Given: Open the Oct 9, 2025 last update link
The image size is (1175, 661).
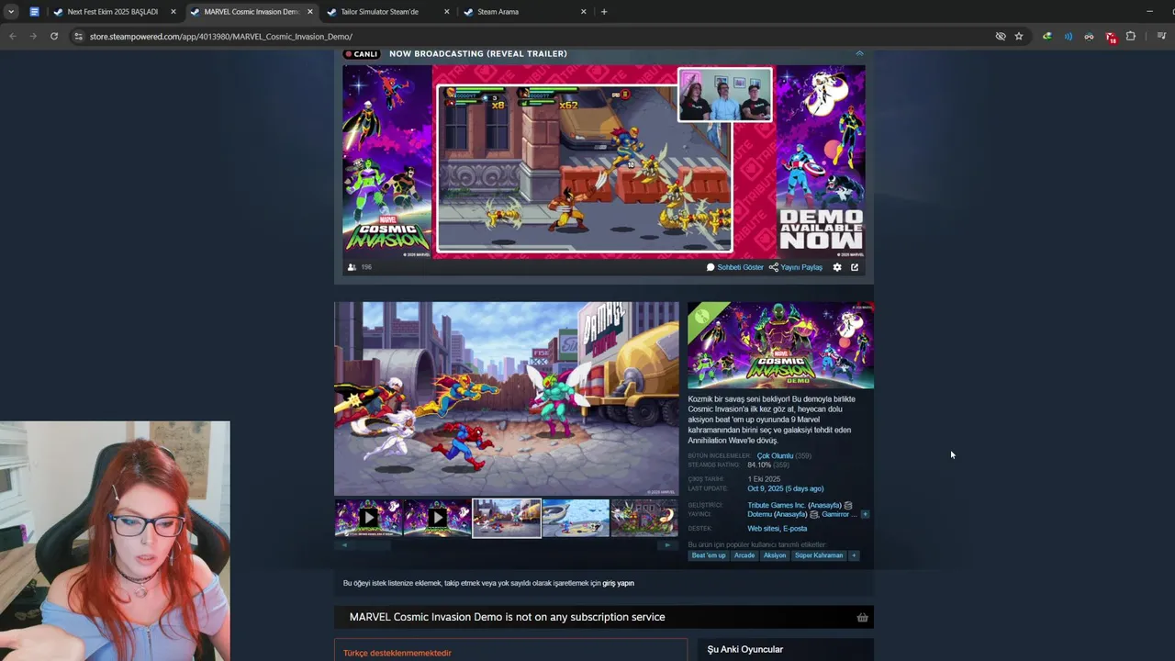Looking at the screenshot, I should point(785,488).
